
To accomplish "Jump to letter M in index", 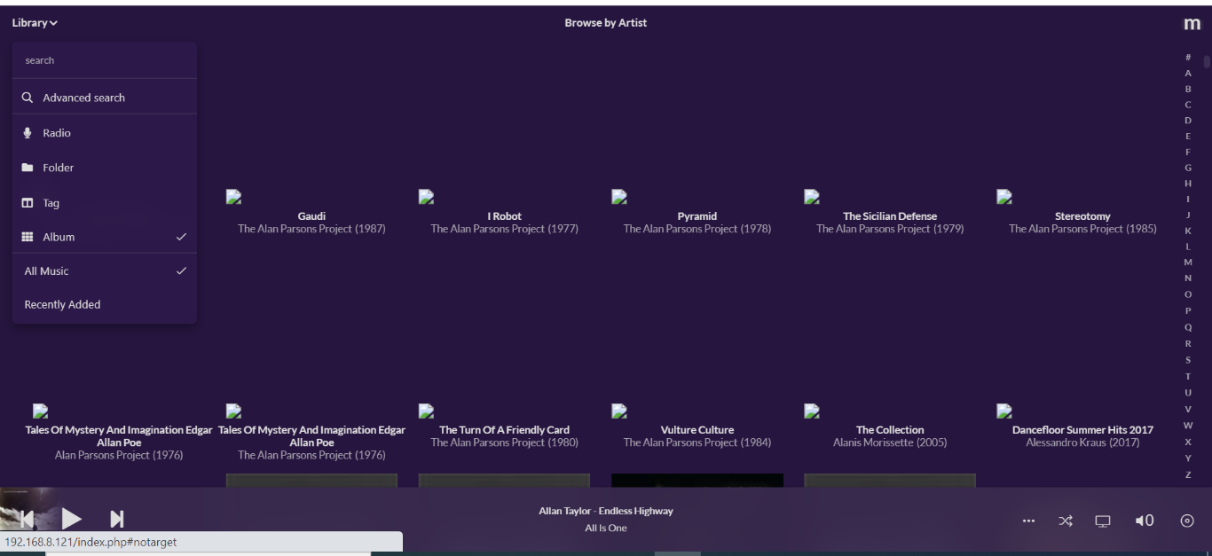I will tap(1188, 262).
